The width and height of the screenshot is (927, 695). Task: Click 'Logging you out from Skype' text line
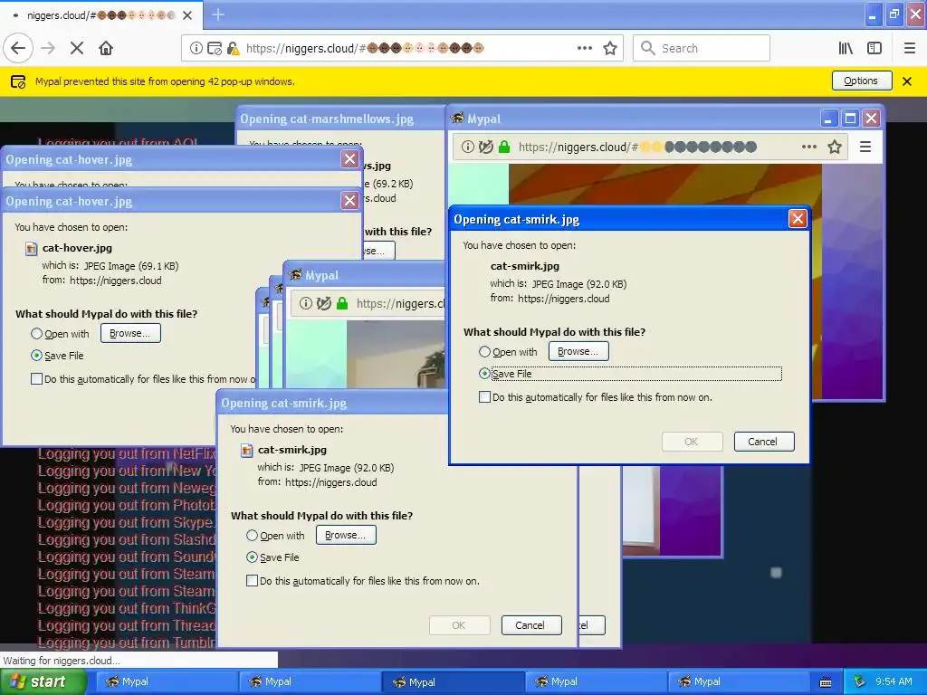125,522
